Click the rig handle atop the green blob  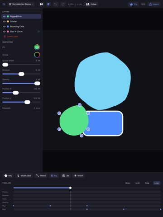[x=80, y=105]
